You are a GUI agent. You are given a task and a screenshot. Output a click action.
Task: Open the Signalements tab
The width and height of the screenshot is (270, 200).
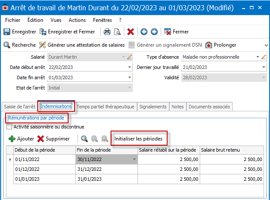[x=153, y=107]
